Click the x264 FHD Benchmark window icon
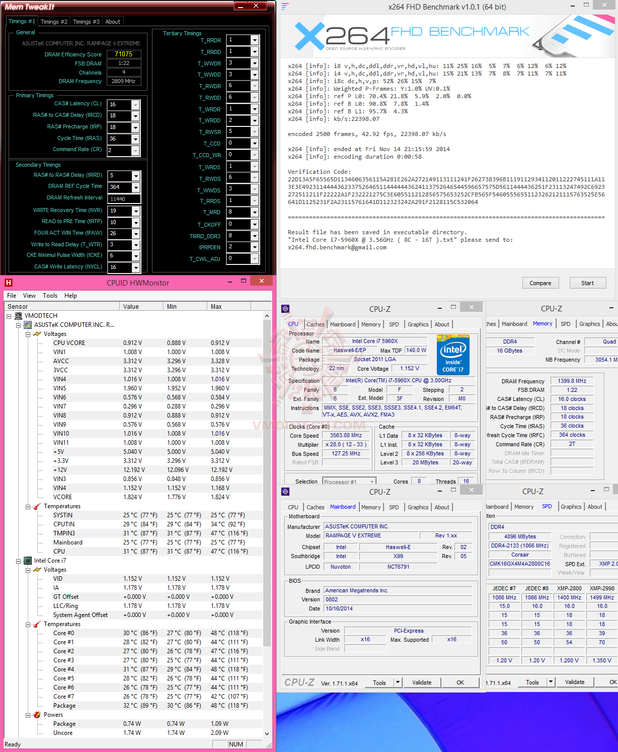The image size is (618, 752). tap(285, 7)
